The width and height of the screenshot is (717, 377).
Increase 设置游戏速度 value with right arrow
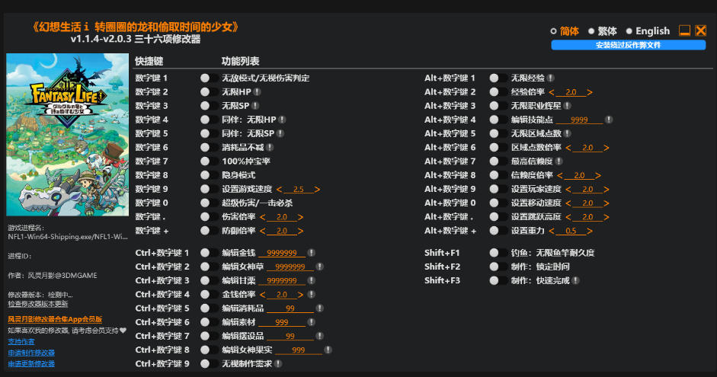[x=317, y=189]
